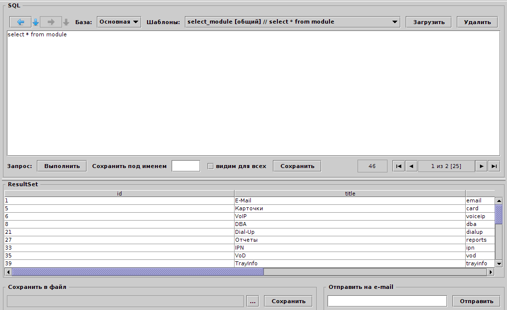
Task: Open the 'База' database dropdown
Action: pyautogui.click(x=119, y=22)
